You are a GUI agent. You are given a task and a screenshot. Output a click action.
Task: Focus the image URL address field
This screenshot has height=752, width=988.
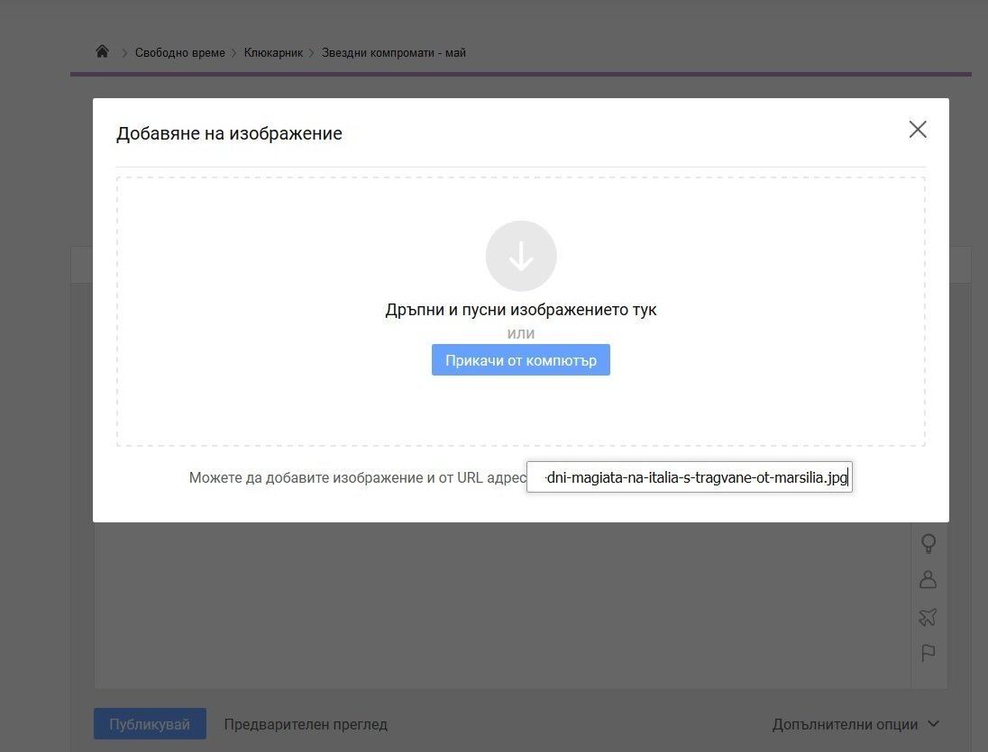689,477
